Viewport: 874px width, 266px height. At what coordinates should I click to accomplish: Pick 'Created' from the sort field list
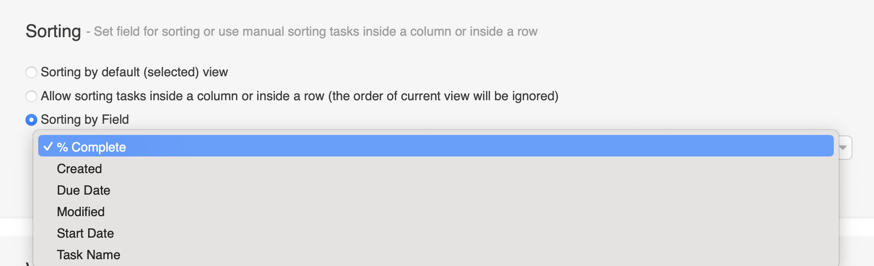[x=79, y=169]
